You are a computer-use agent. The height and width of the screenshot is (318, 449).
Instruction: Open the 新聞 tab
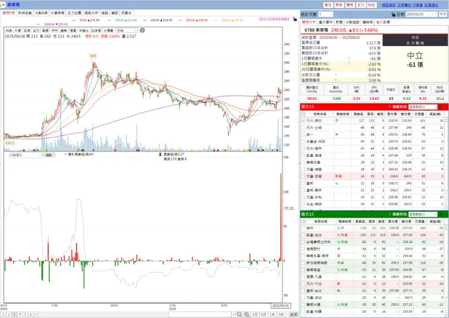coord(339,22)
